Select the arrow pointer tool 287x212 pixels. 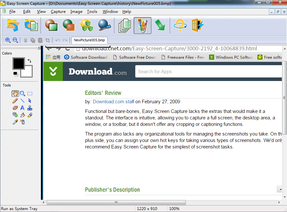[30, 101]
